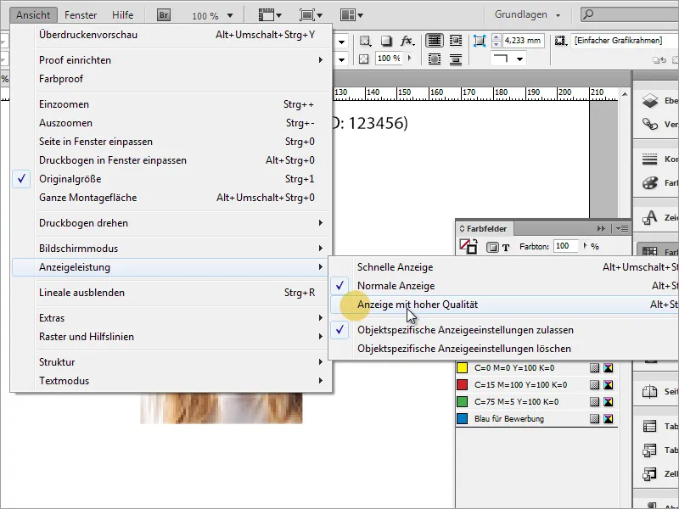The image size is (679, 509).
Task: Click the 4,233 mm corner size field
Action: click(523, 41)
